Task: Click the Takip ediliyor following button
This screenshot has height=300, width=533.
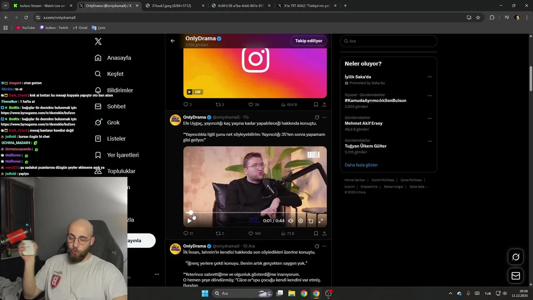Action: pos(309,41)
